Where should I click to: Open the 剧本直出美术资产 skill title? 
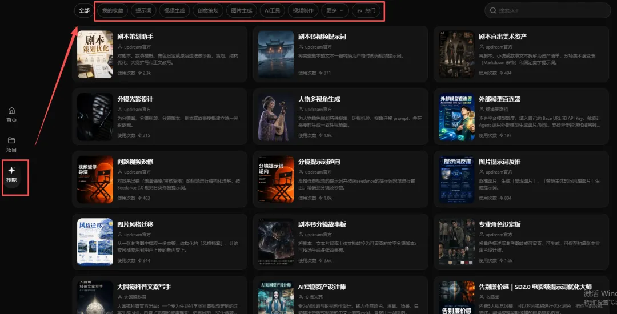click(503, 37)
